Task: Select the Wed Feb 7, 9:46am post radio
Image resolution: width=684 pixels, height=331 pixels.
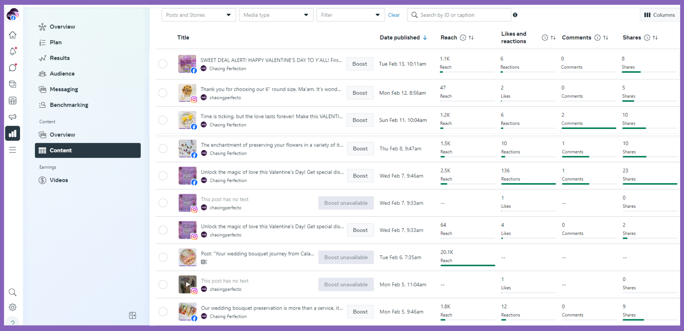Action: point(163,176)
